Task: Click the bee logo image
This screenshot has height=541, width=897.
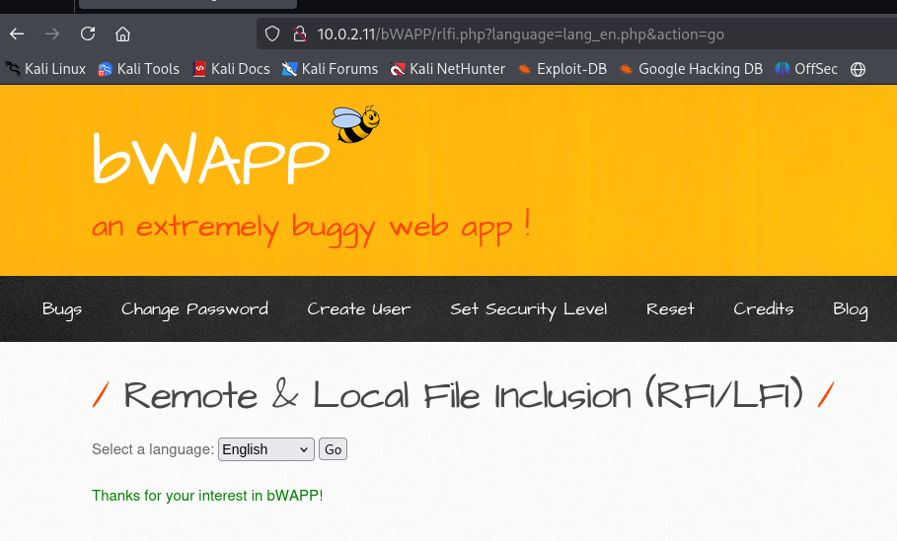Action: 355,123
